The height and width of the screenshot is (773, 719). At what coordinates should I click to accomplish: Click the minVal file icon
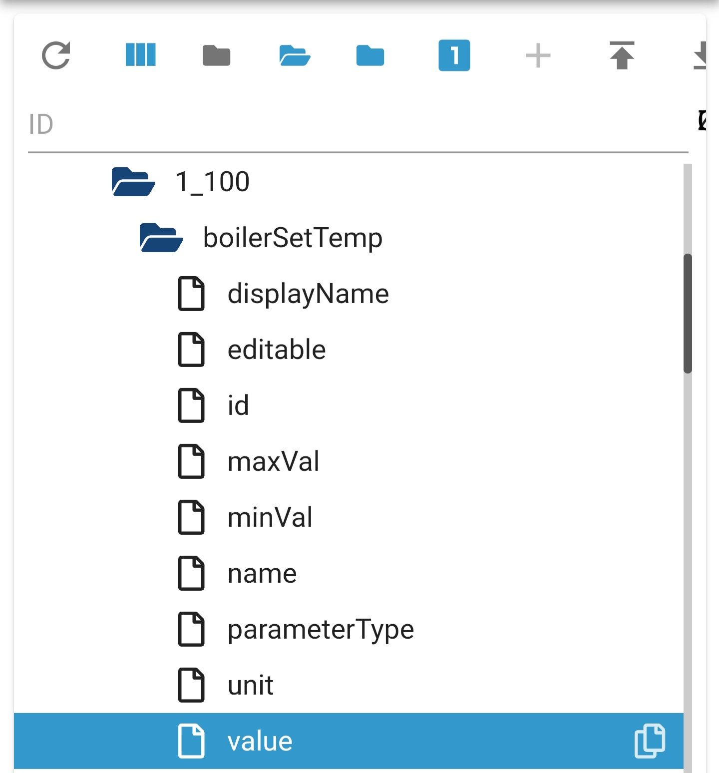click(x=191, y=517)
